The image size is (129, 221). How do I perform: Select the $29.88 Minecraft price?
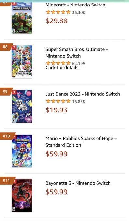[x=57, y=21]
